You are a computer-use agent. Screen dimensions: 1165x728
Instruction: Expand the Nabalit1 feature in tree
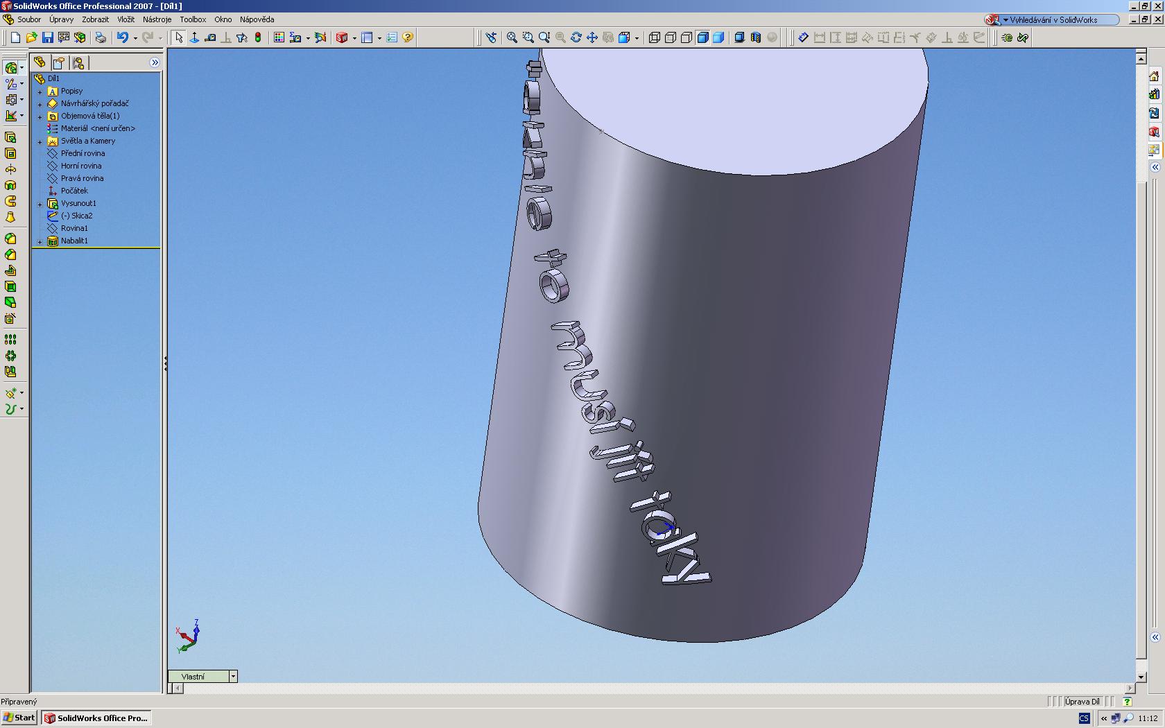(x=40, y=241)
